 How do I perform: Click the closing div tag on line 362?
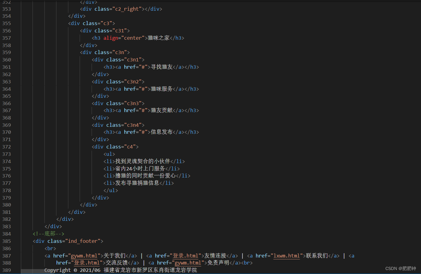100,74
